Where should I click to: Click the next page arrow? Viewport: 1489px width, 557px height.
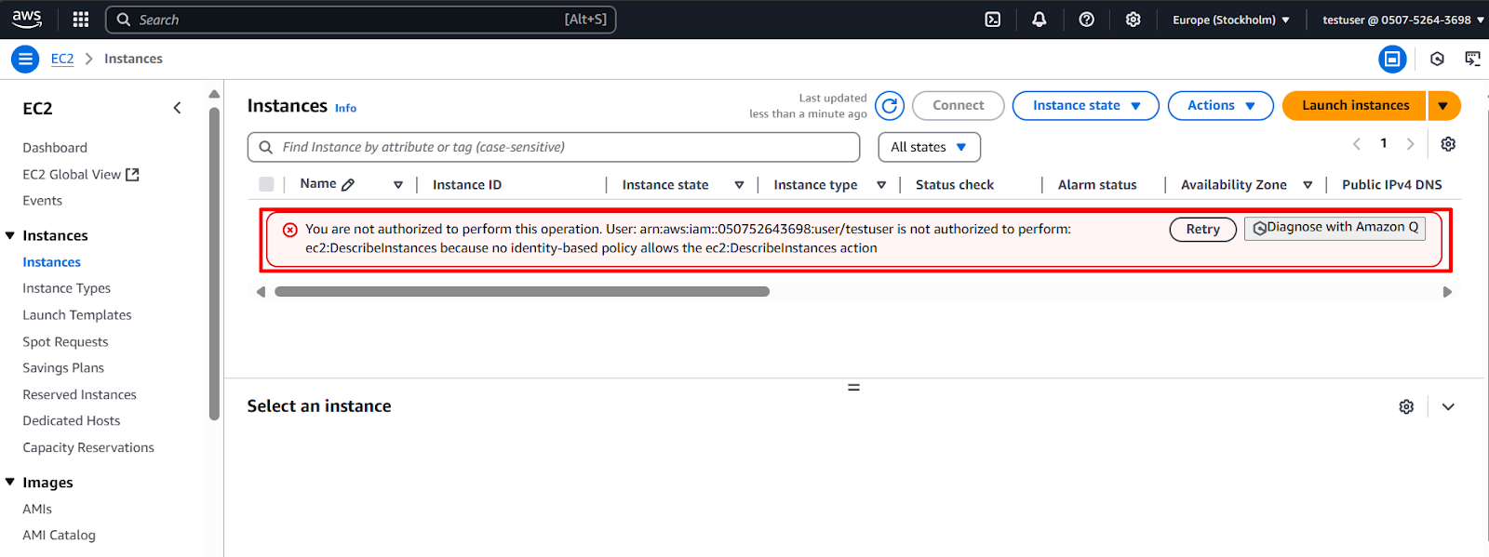coord(1410,144)
